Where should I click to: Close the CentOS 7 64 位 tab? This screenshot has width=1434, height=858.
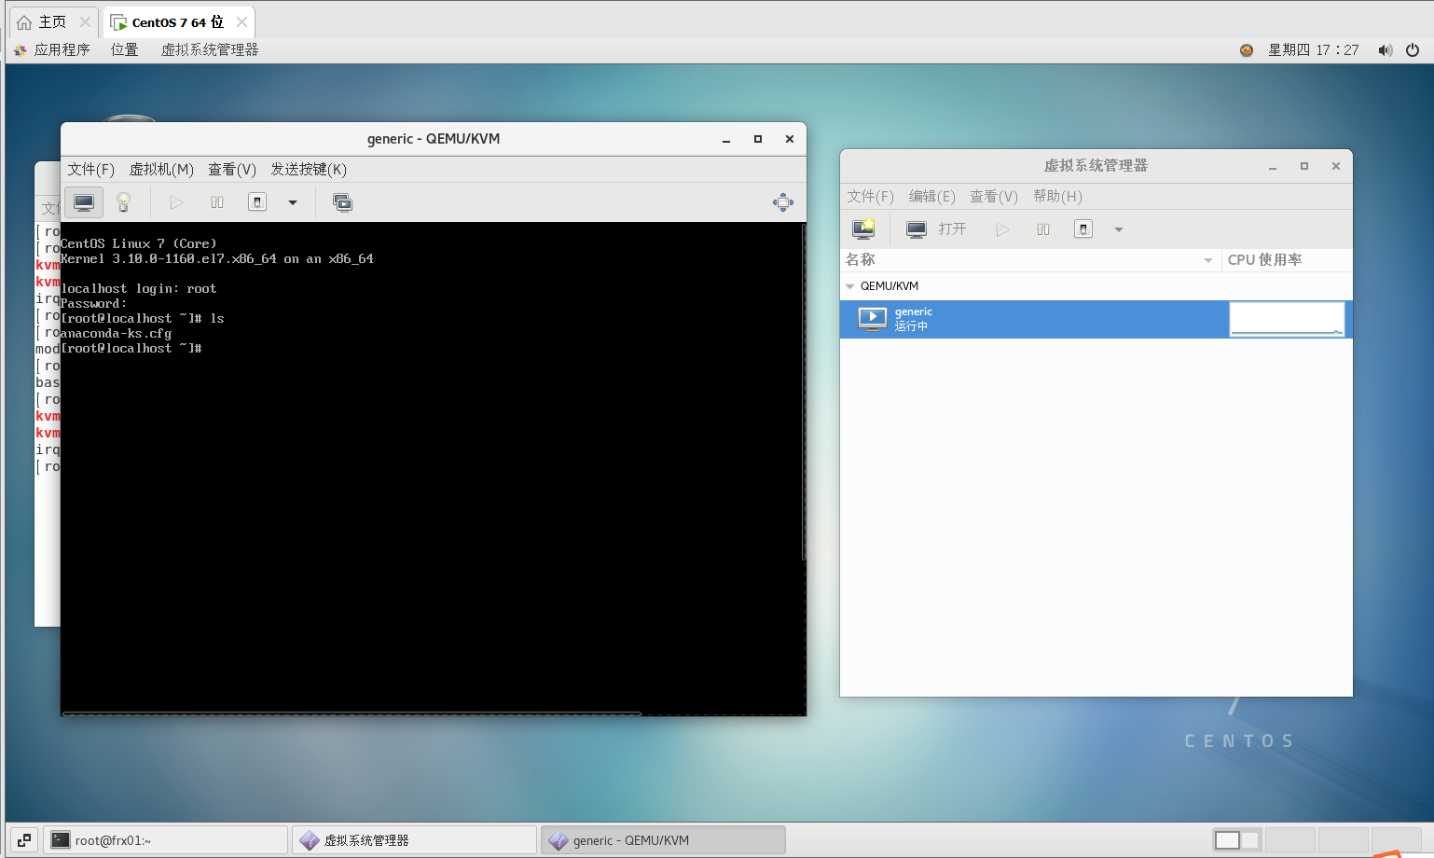tap(241, 21)
